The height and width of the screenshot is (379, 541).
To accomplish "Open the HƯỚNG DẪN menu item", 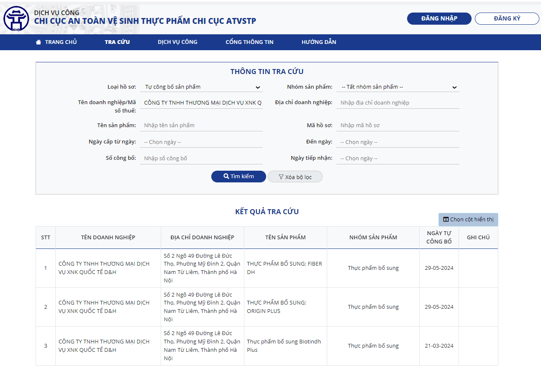I will (319, 42).
